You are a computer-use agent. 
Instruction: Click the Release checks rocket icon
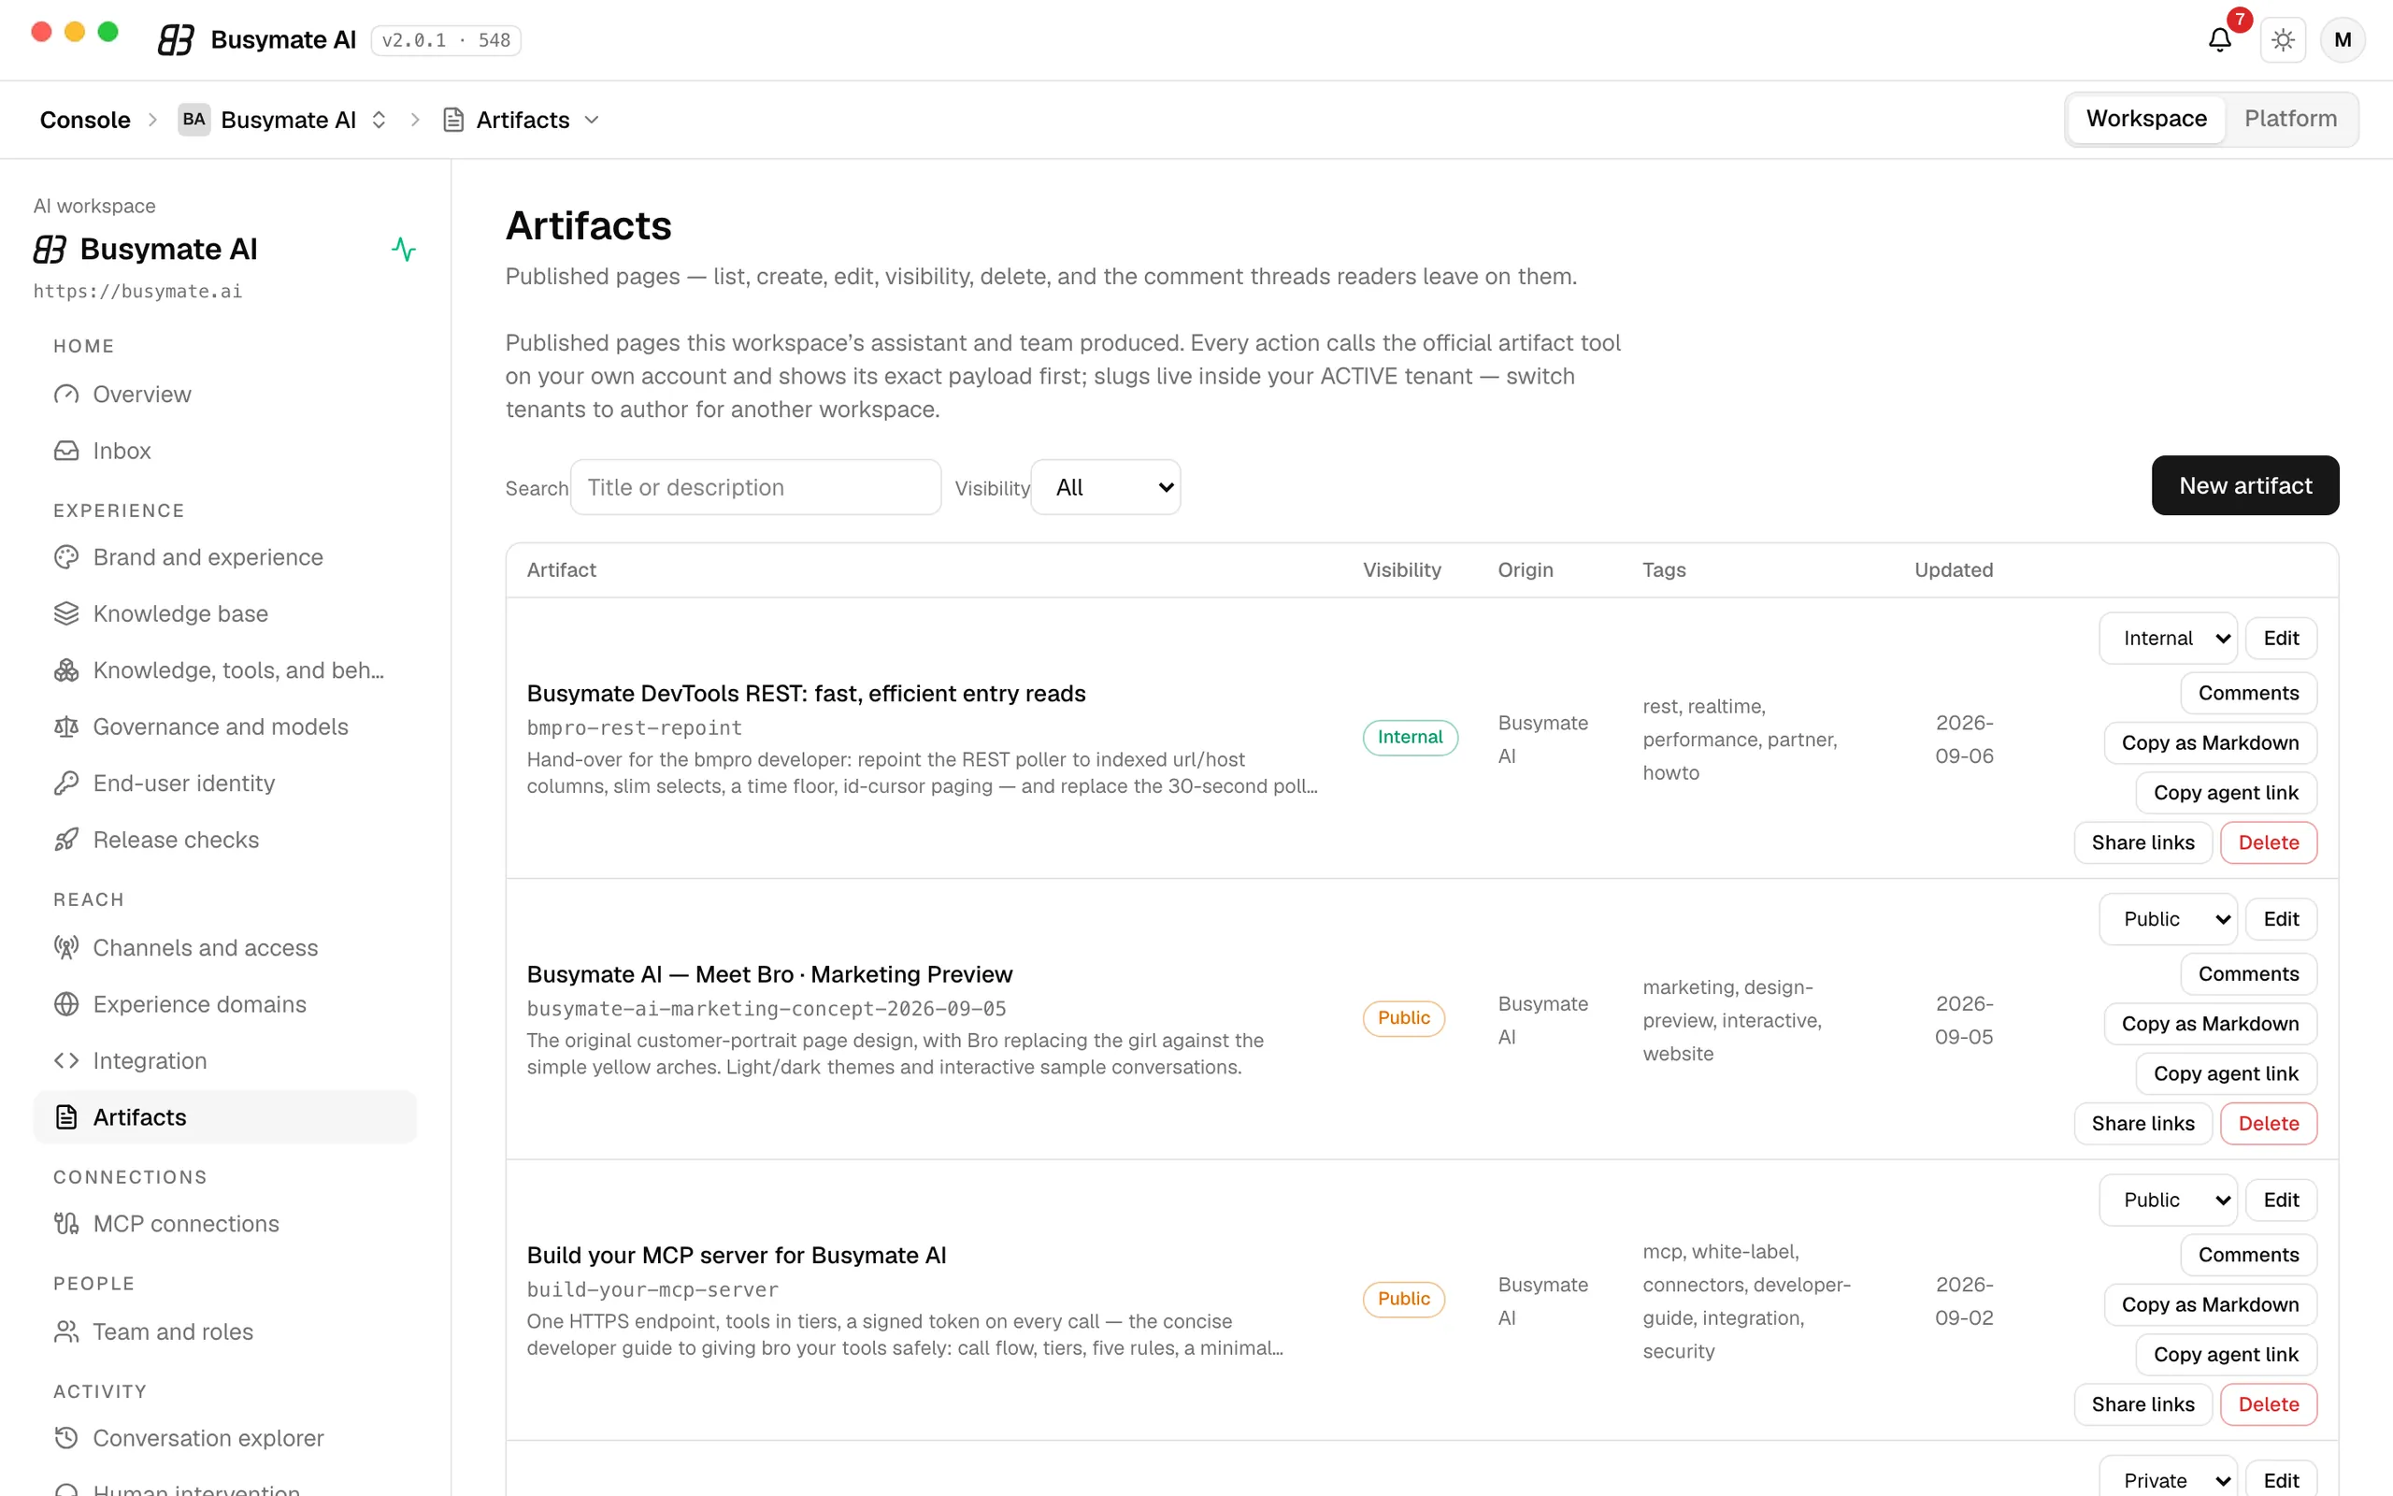tap(66, 839)
